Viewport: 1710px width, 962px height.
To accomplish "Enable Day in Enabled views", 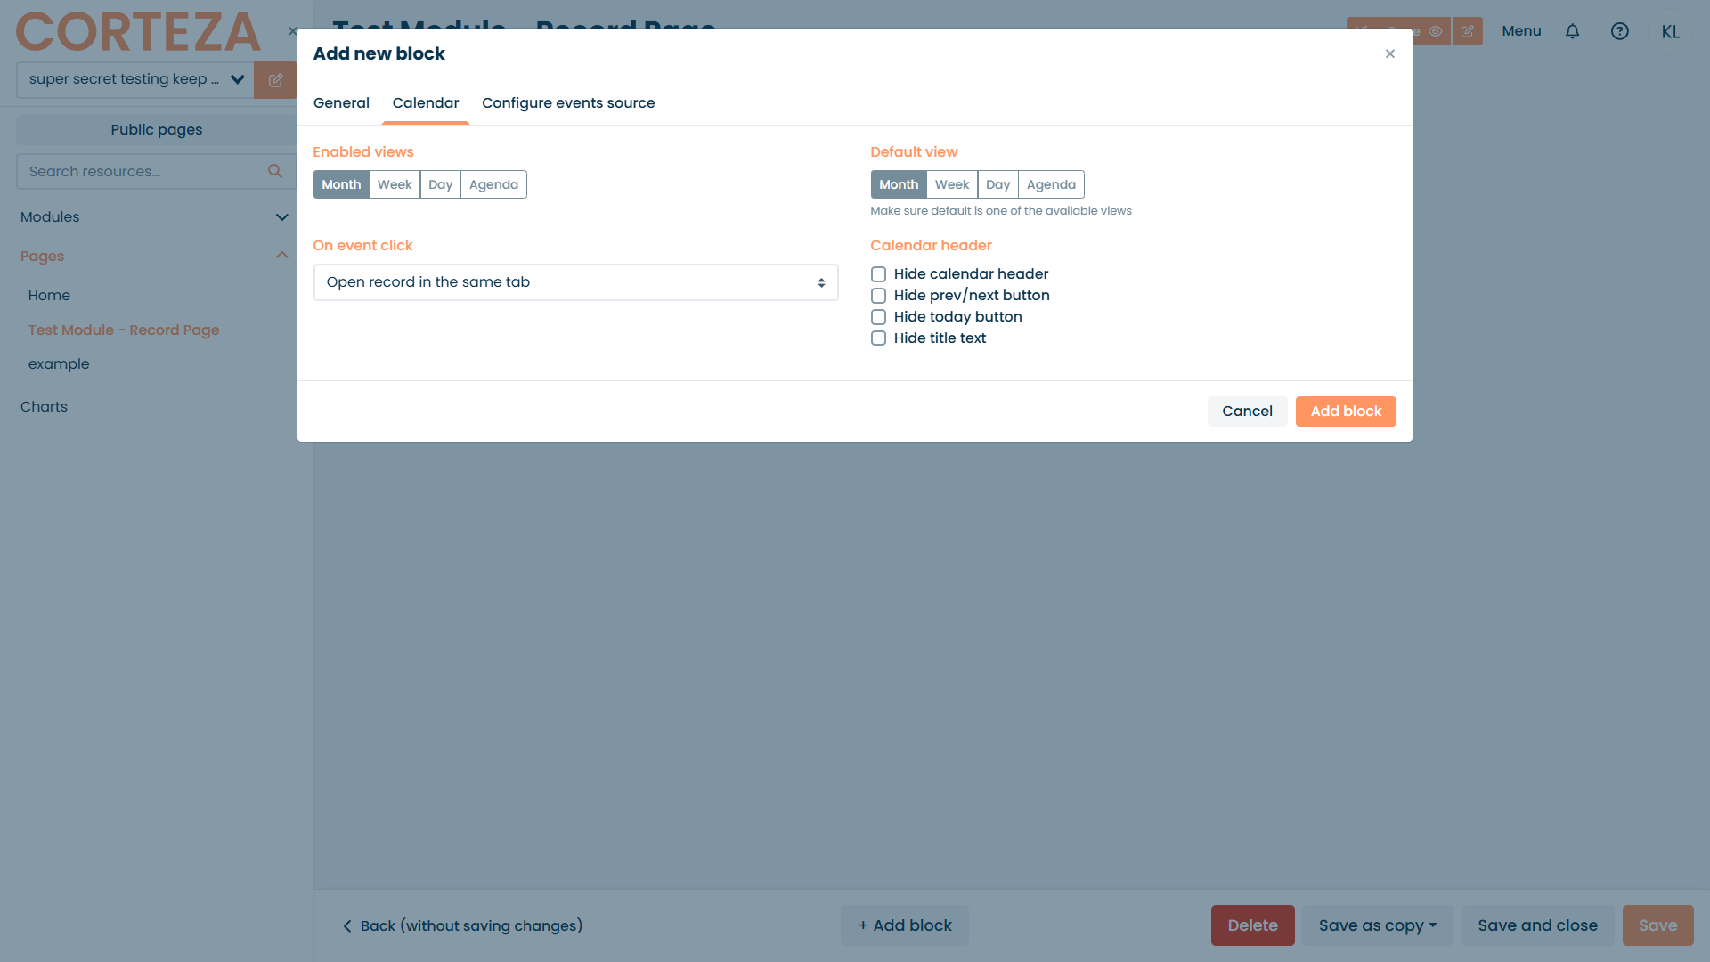I will (441, 184).
